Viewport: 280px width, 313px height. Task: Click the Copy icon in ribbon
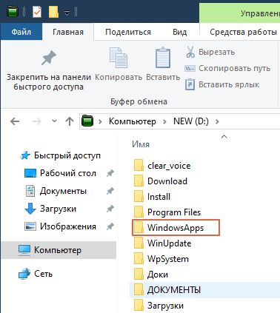[x=119, y=58]
